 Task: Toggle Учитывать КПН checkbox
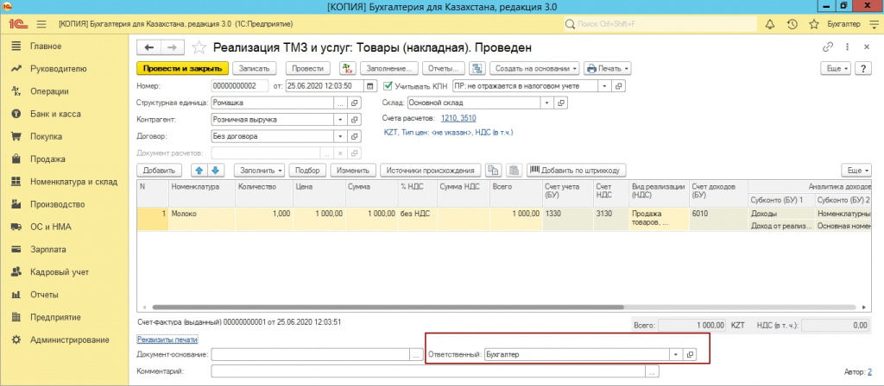point(388,86)
